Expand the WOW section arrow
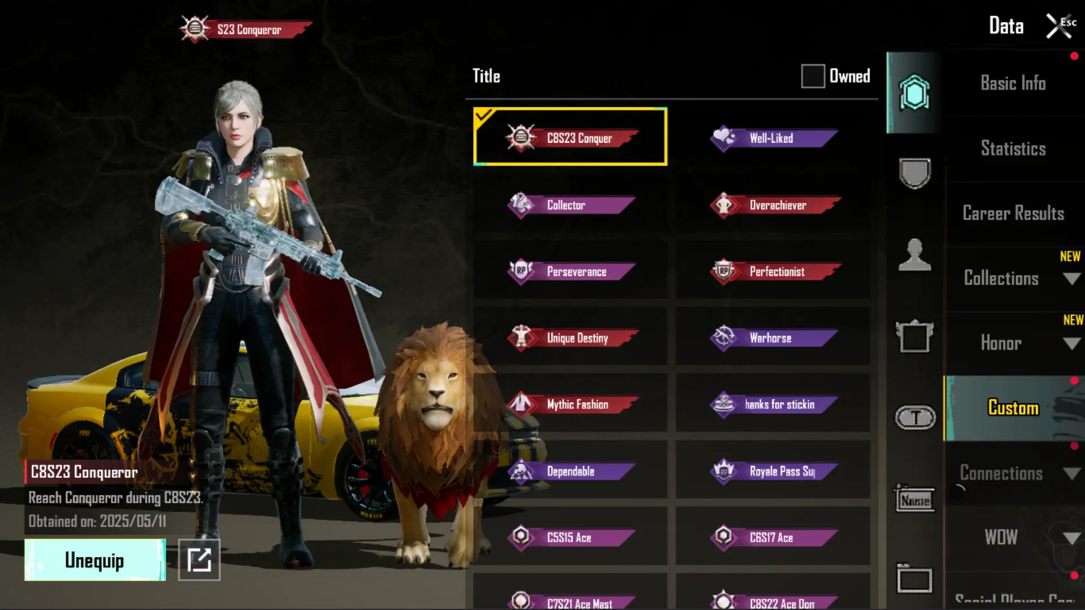1085x610 pixels. coord(1071,538)
